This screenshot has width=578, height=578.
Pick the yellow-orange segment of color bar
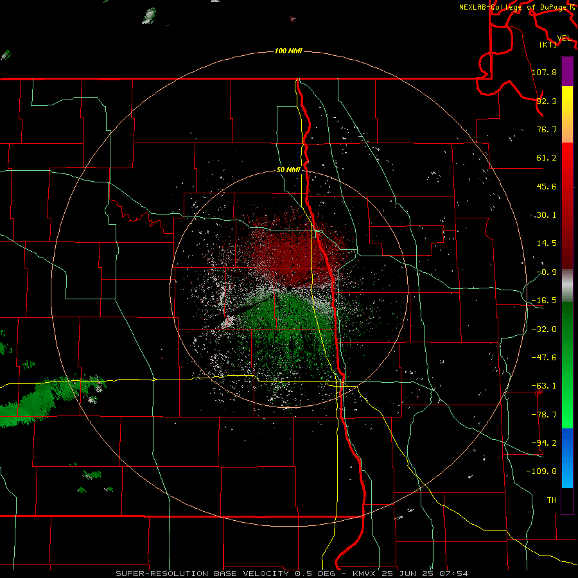point(567,114)
